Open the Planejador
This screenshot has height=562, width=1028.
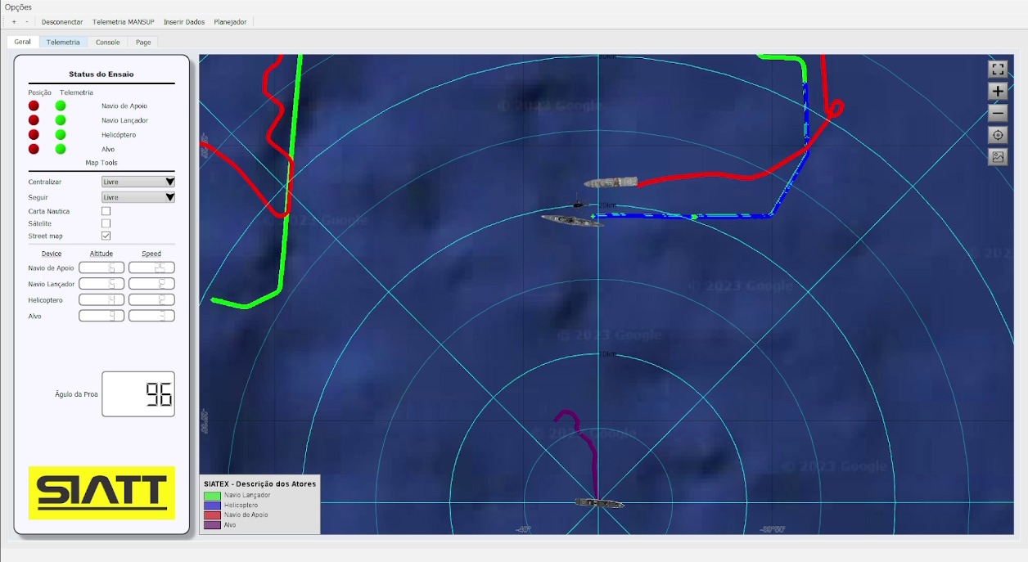tap(230, 21)
